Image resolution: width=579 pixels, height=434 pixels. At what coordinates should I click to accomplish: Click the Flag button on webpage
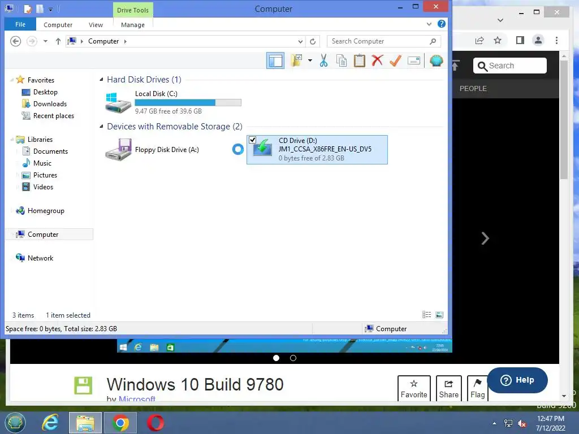(477, 388)
